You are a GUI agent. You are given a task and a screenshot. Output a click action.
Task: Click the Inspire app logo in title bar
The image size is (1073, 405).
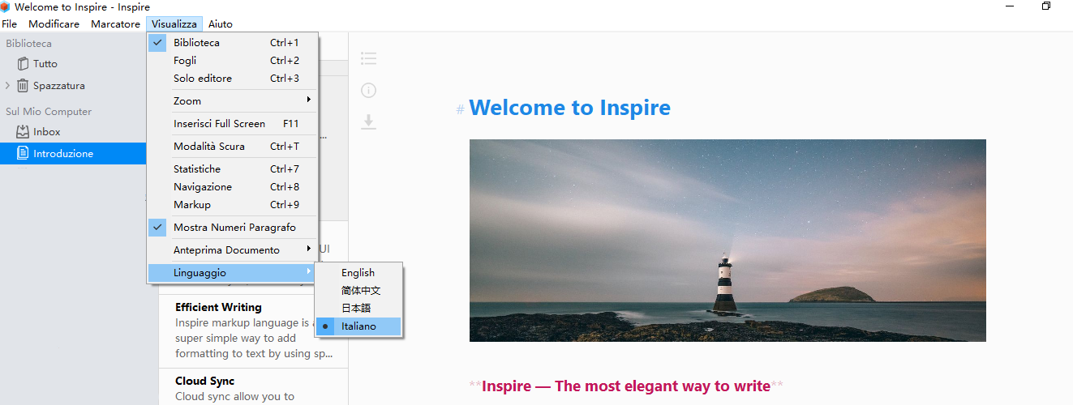(x=5, y=7)
